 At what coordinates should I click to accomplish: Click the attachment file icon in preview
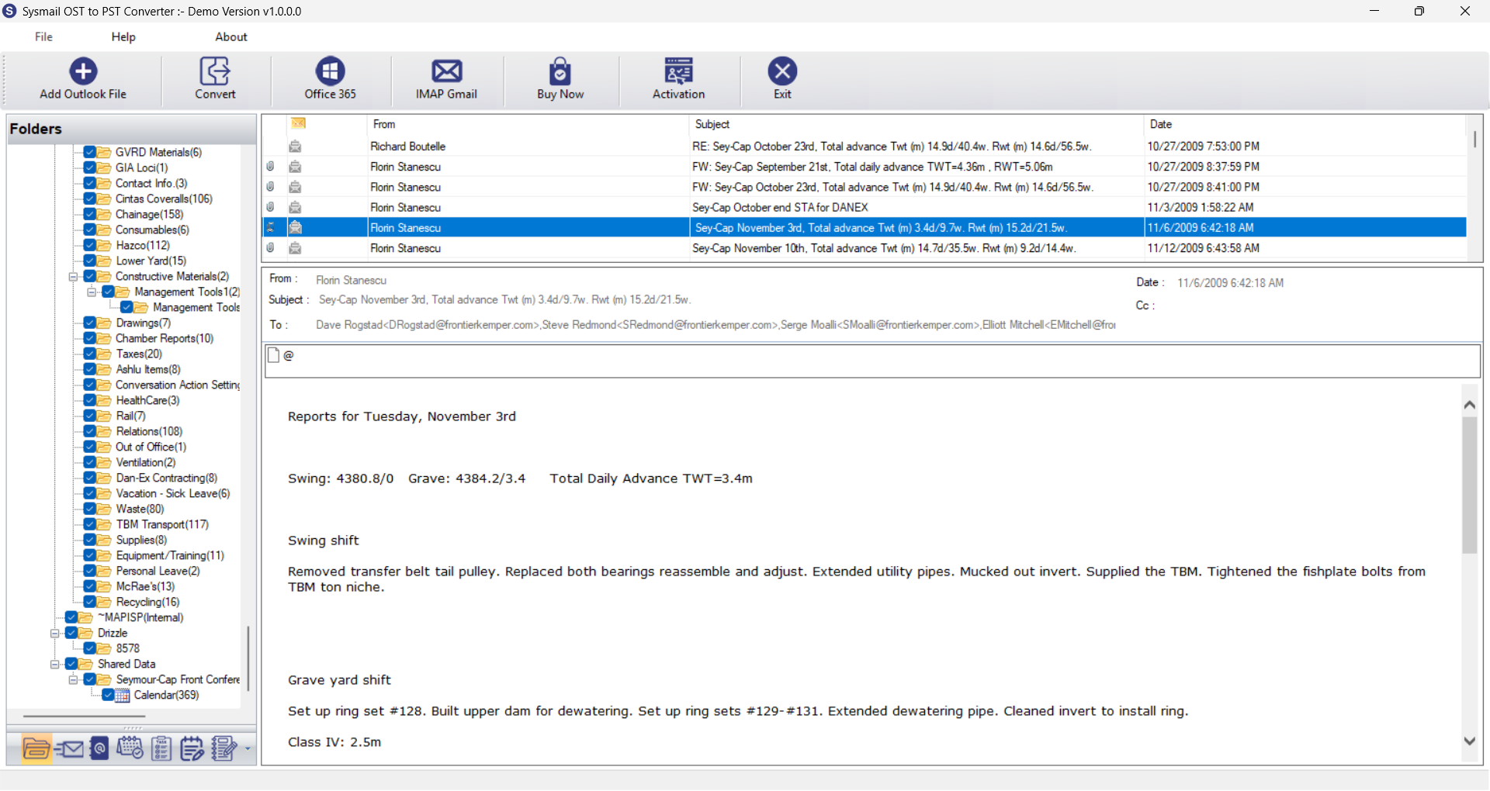pos(273,355)
